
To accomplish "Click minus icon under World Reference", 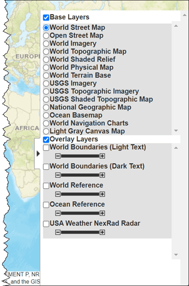I will coord(58,194).
